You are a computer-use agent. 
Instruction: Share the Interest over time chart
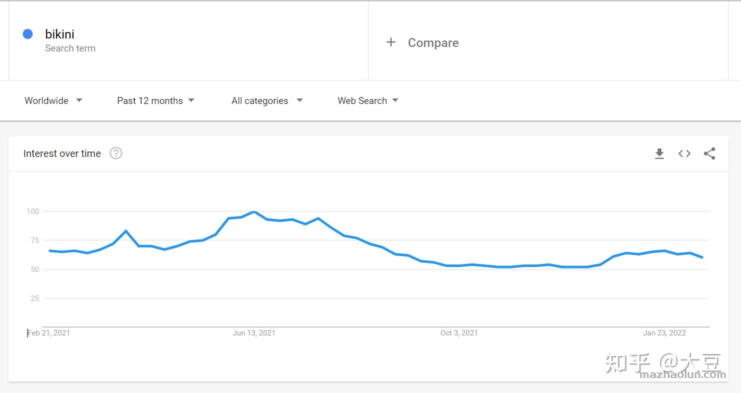pyautogui.click(x=709, y=153)
